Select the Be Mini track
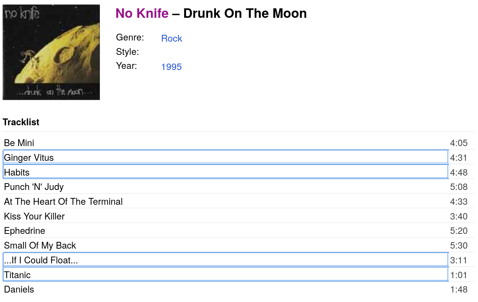 click(19, 143)
